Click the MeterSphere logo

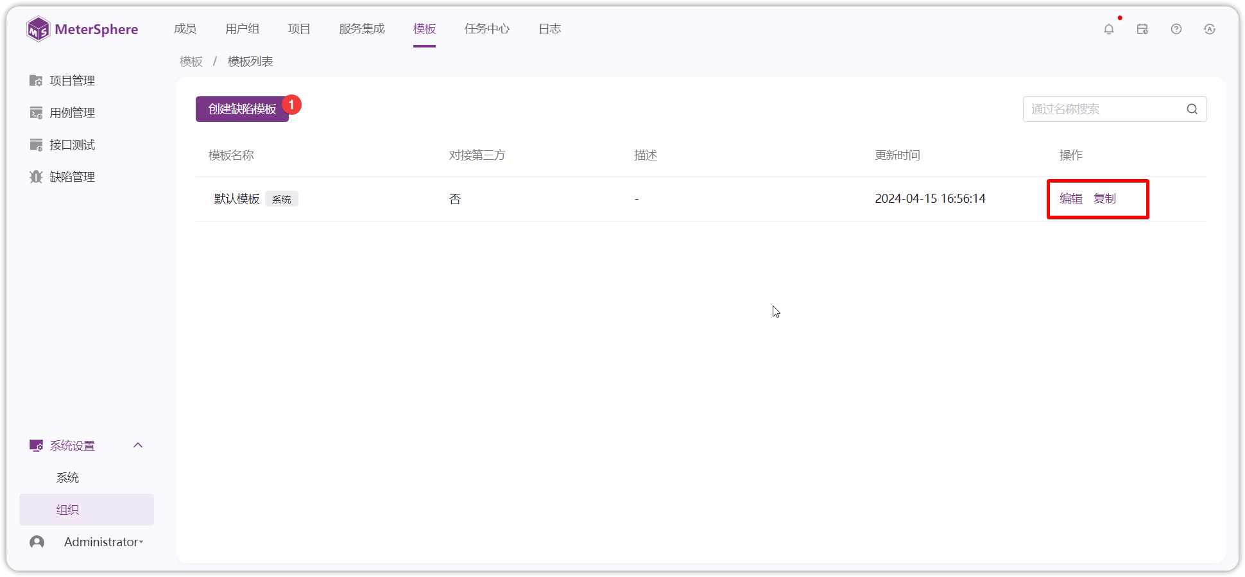[82, 29]
